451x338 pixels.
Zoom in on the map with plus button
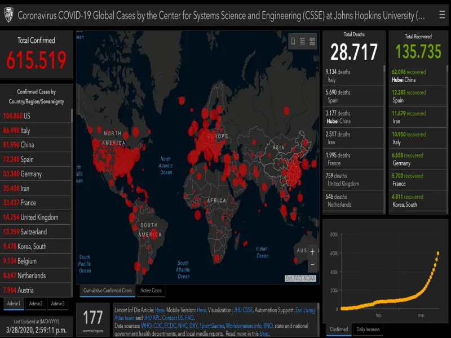click(312, 252)
